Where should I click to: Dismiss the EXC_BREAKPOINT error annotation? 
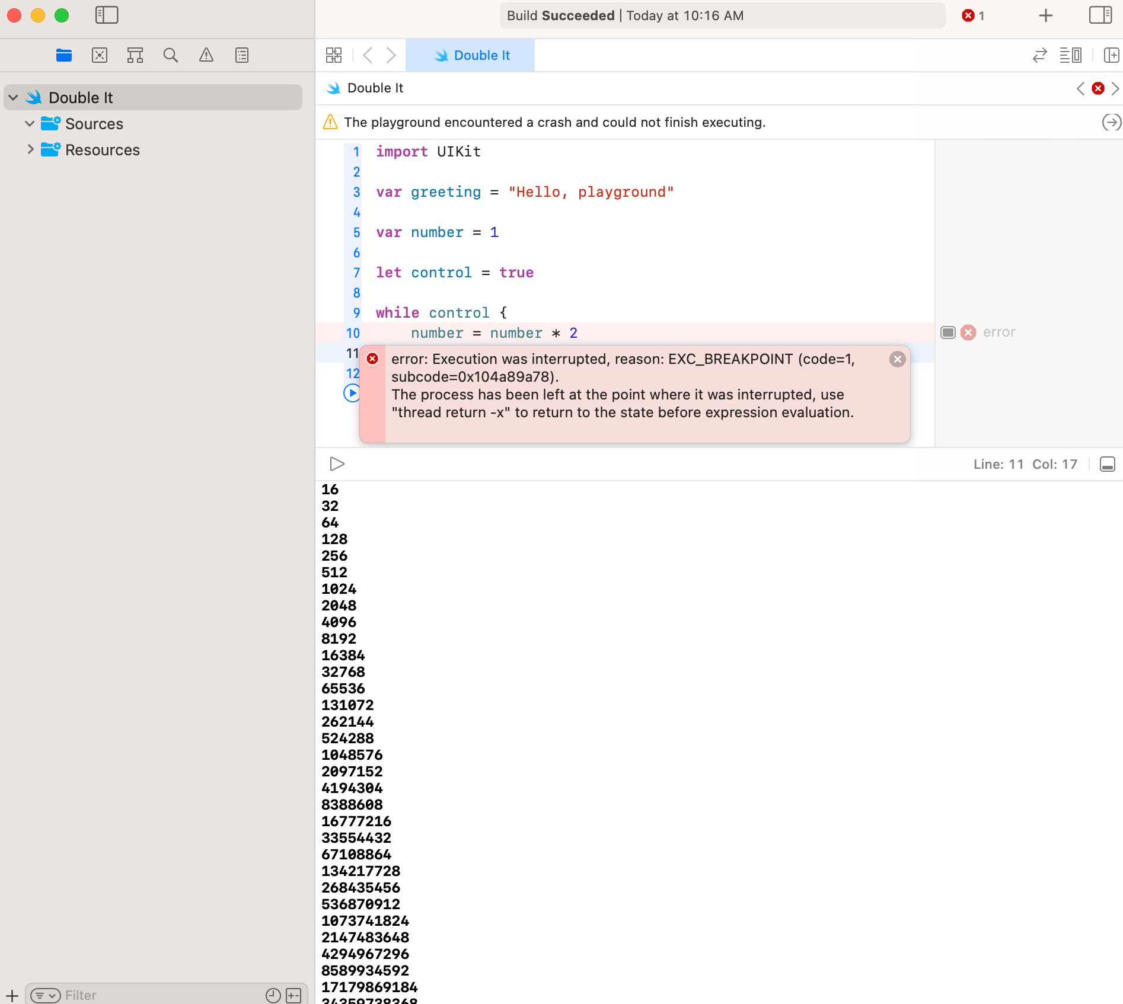tap(897, 359)
